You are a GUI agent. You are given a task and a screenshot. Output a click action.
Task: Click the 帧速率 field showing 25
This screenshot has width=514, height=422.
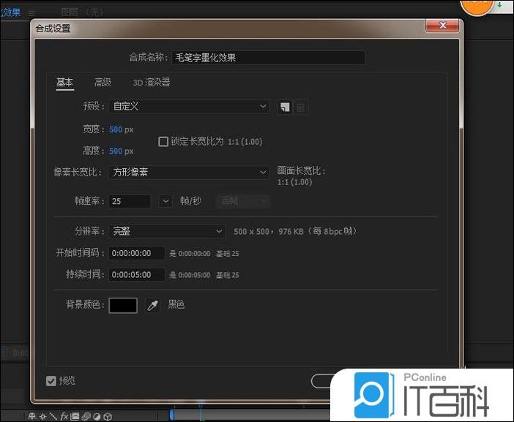tap(130, 201)
